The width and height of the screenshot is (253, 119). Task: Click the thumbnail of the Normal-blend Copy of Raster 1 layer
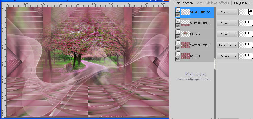coord(185,23)
